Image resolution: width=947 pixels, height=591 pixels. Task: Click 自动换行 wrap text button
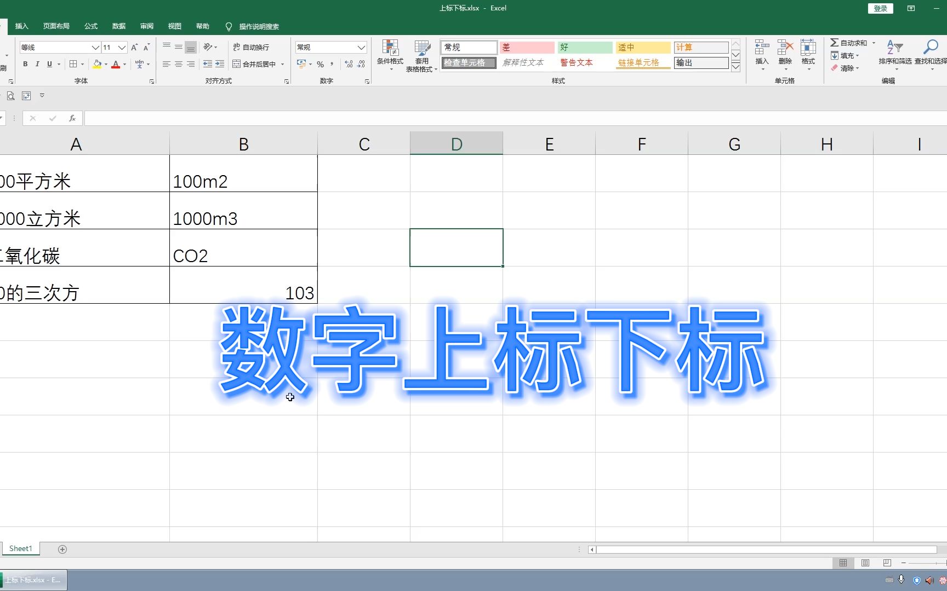click(251, 48)
